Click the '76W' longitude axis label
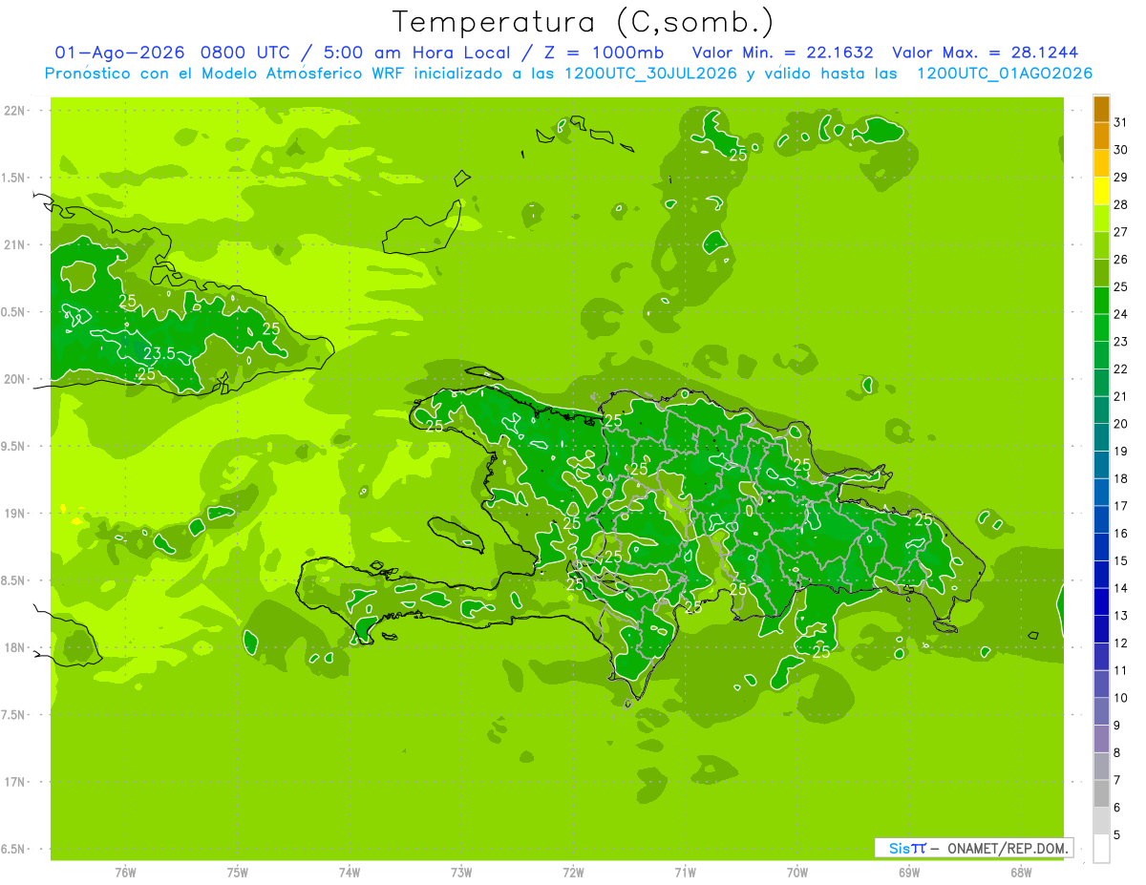 125,873
